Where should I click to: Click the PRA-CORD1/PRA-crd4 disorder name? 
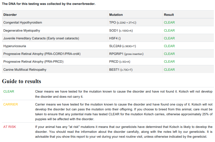[x=42, y=54]
